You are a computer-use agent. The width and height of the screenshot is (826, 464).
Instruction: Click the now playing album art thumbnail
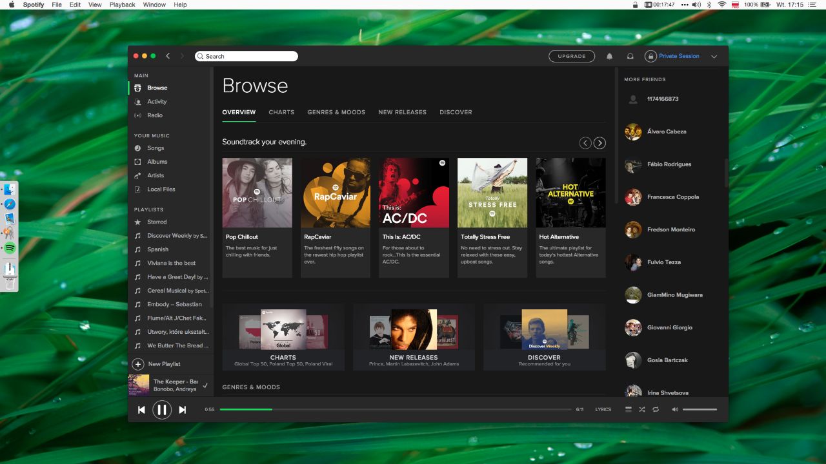138,385
